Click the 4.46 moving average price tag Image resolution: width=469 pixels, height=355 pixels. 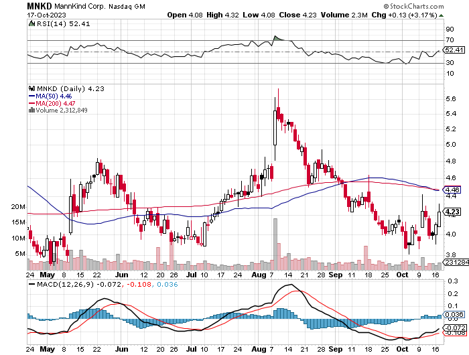(454, 190)
